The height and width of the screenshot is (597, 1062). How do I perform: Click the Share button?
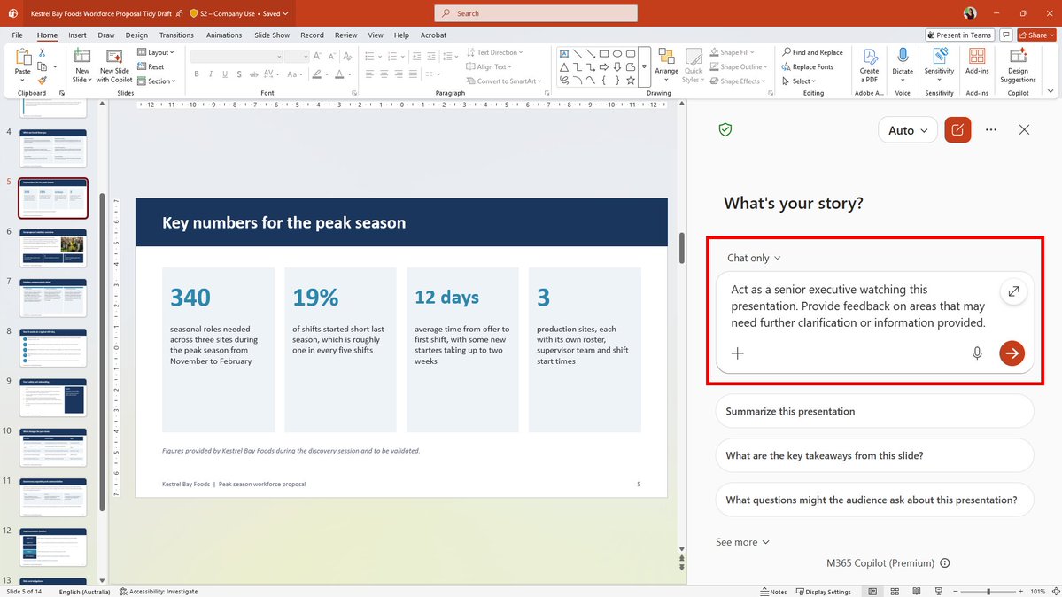click(1036, 35)
